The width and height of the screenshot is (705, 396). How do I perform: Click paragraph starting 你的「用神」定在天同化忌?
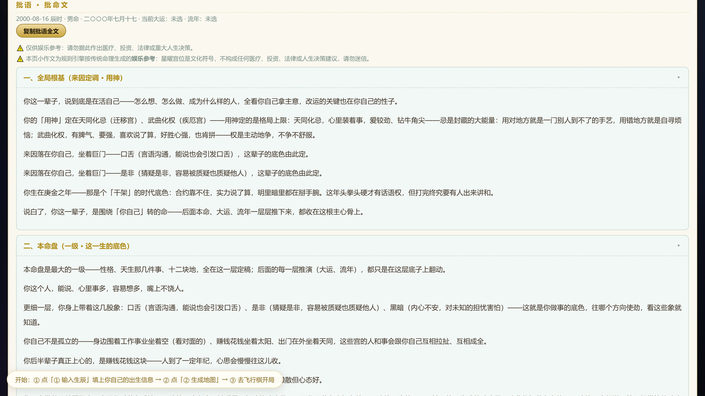pos(352,128)
